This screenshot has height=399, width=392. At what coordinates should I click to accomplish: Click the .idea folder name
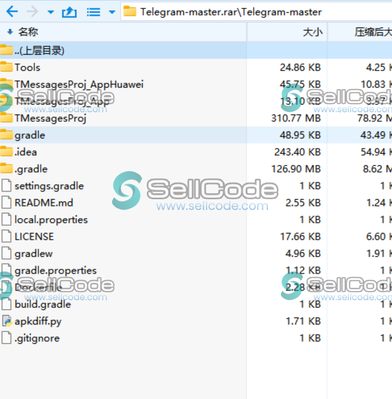25,152
